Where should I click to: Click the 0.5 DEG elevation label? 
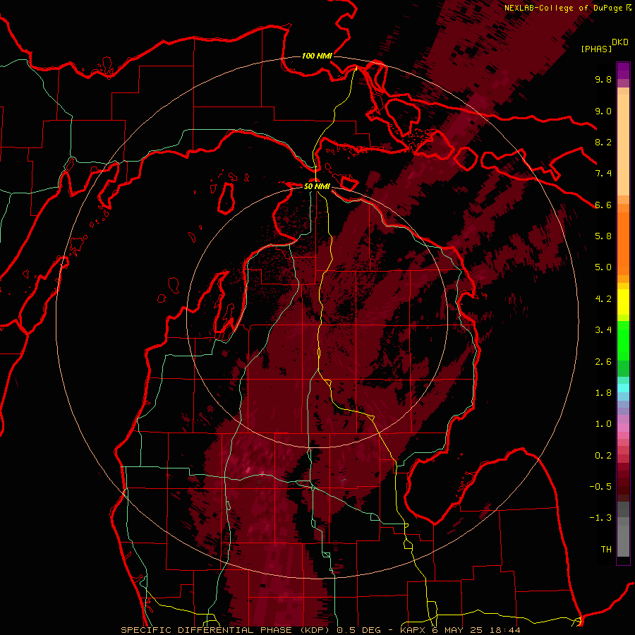click(359, 630)
